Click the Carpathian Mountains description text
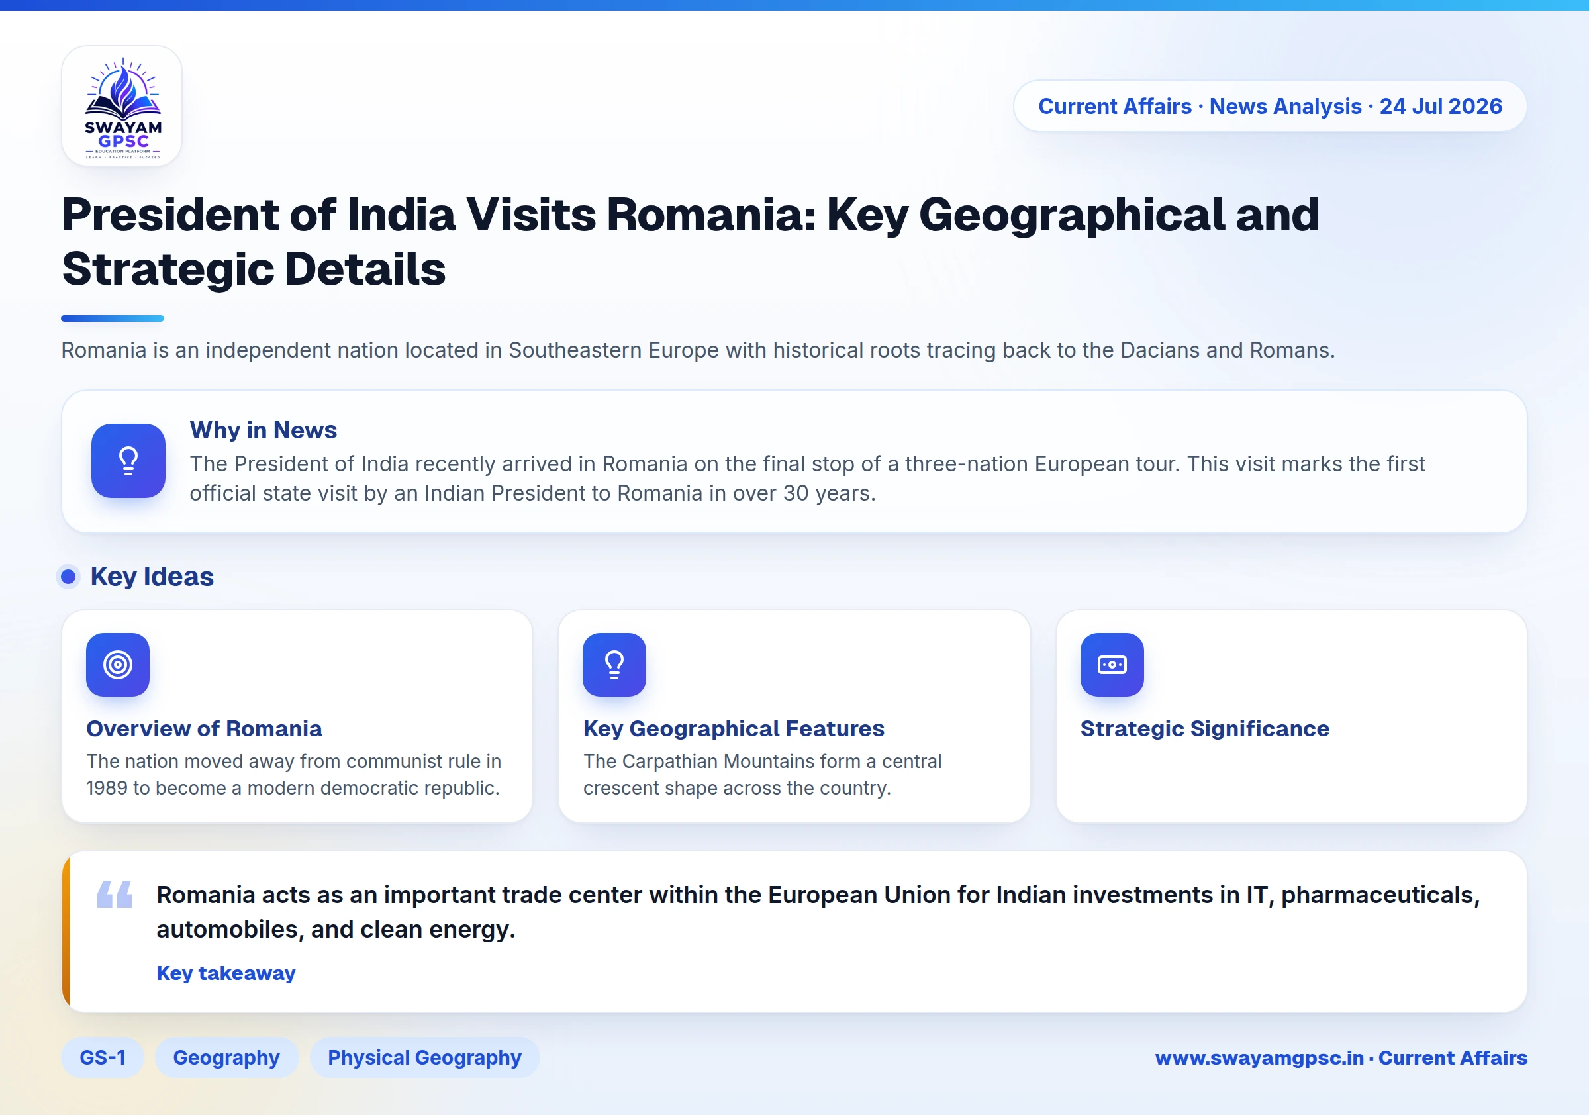This screenshot has width=1589, height=1115. point(762,775)
